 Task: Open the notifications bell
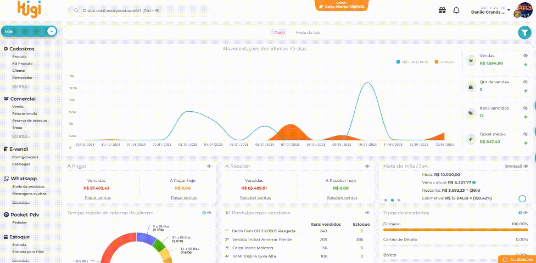(456, 10)
